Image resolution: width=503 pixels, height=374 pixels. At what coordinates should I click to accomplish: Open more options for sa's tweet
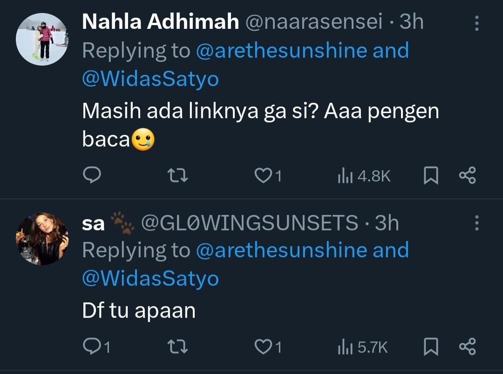476,223
